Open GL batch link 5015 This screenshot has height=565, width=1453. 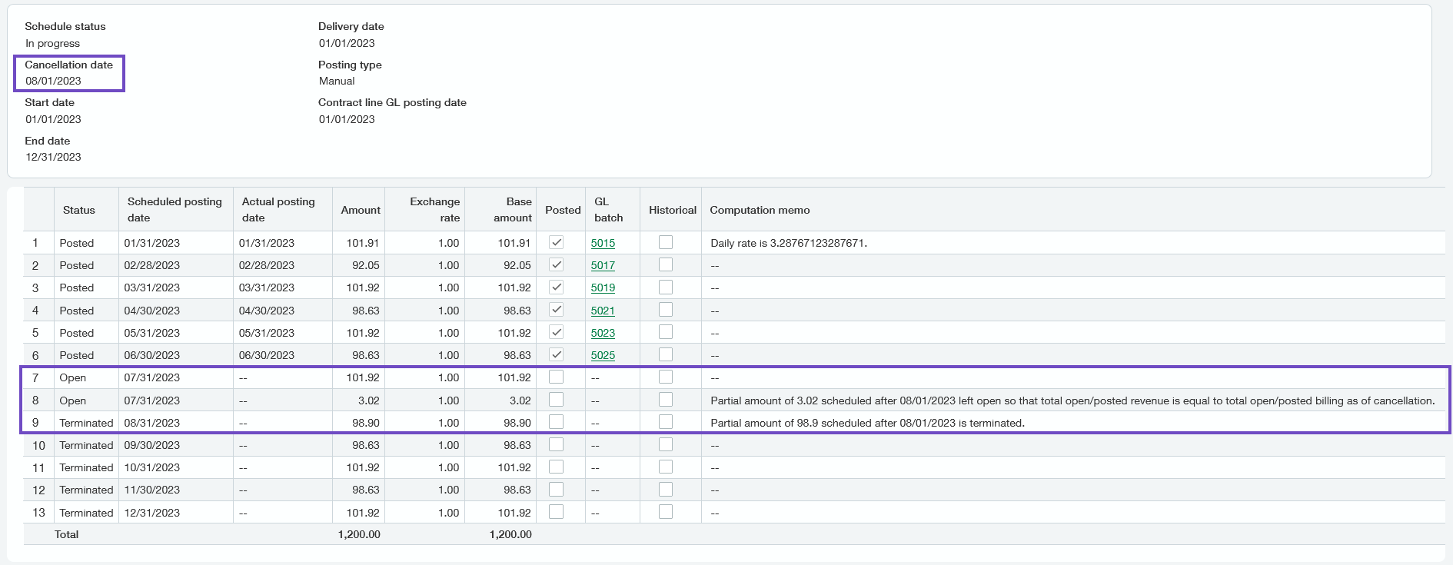pyautogui.click(x=603, y=243)
